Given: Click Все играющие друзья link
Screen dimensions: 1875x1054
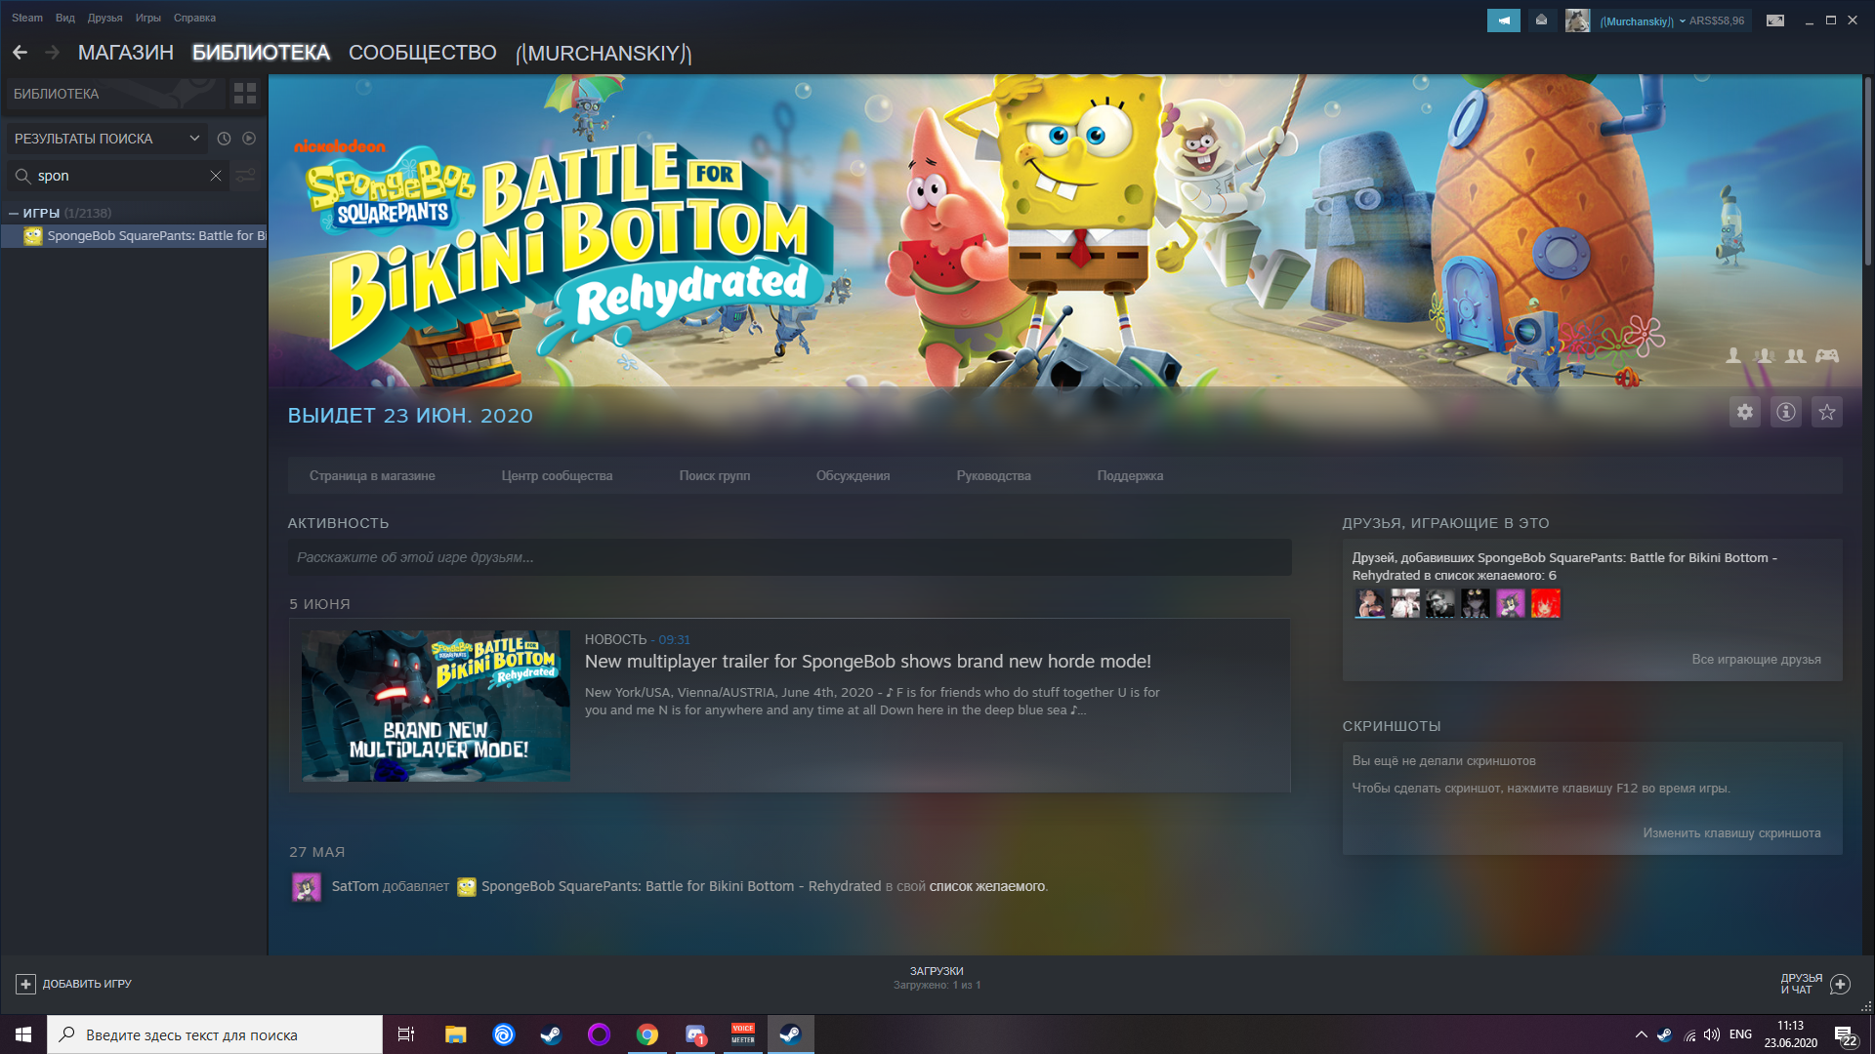Looking at the screenshot, I should click(1756, 660).
